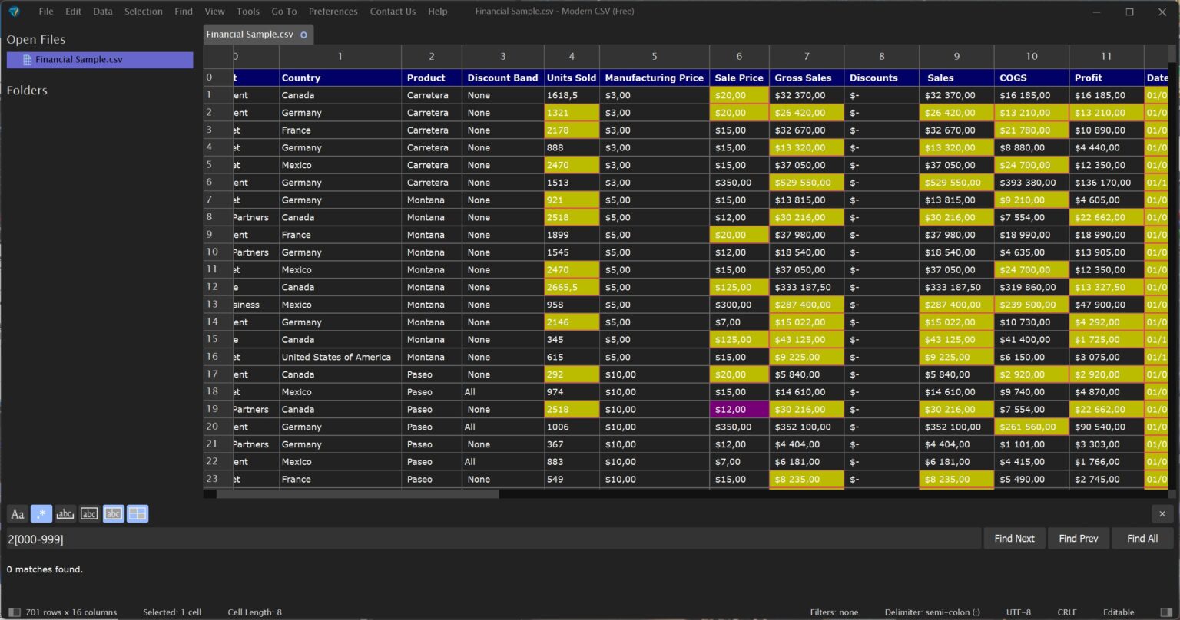Select Financial Sample.csv in Open Files

pos(78,60)
